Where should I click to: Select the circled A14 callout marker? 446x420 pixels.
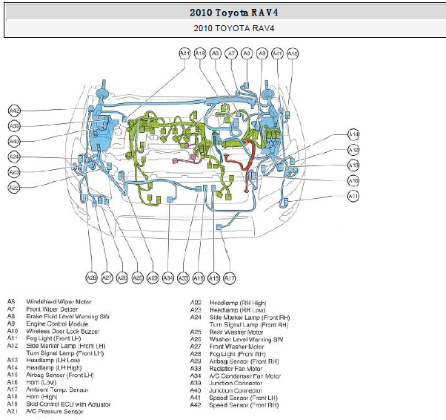tap(353, 134)
